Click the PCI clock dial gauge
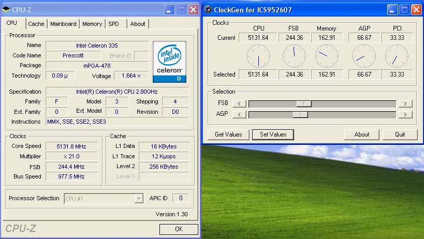This screenshot has width=424, height=239. click(x=397, y=56)
